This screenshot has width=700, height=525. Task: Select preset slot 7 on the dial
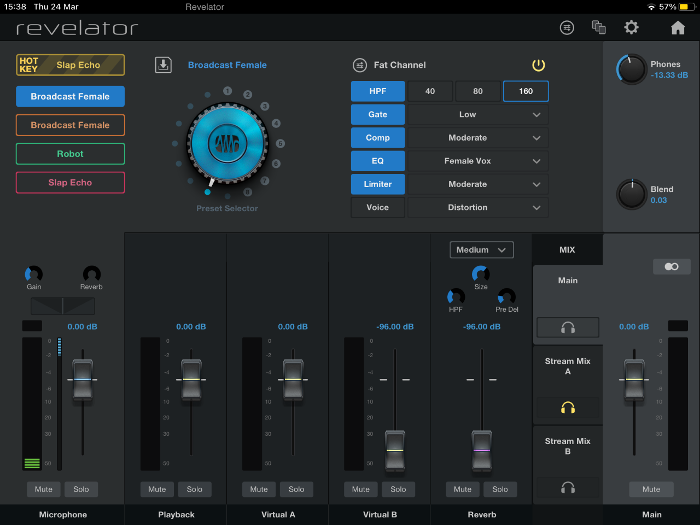coord(265,180)
